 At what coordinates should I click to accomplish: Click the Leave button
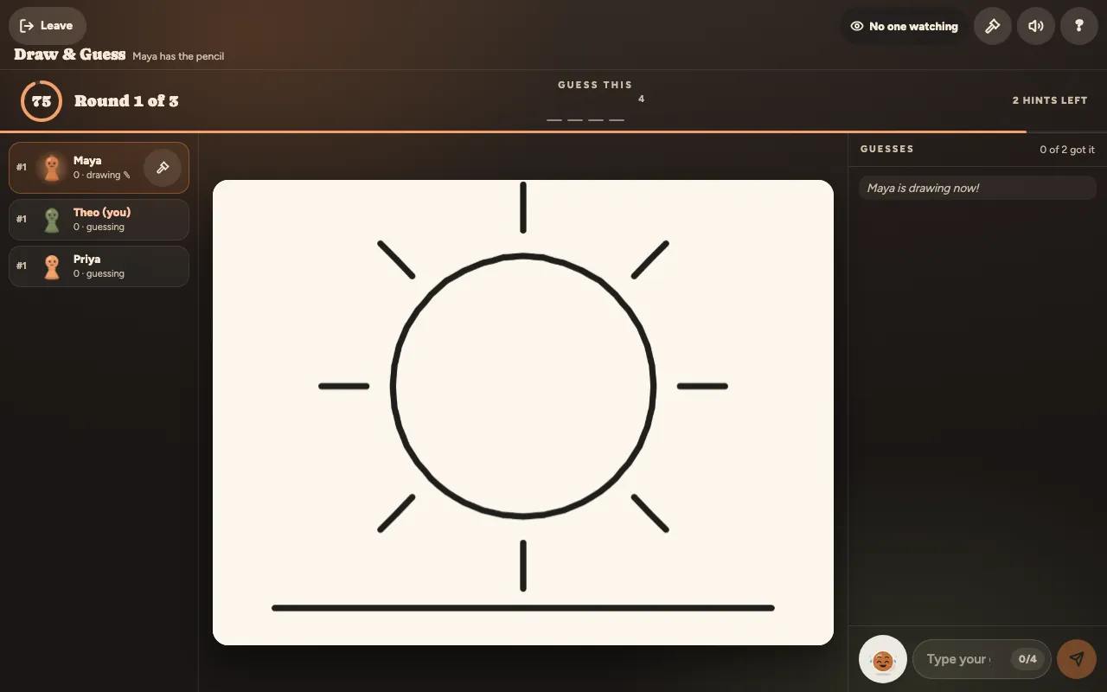[47, 26]
